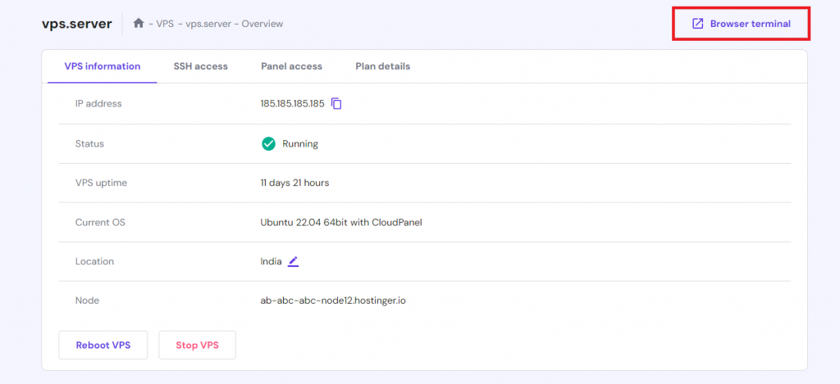Click the IP address value 185.185.185.185
Screen dimensions: 840x384
pos(292,104)
